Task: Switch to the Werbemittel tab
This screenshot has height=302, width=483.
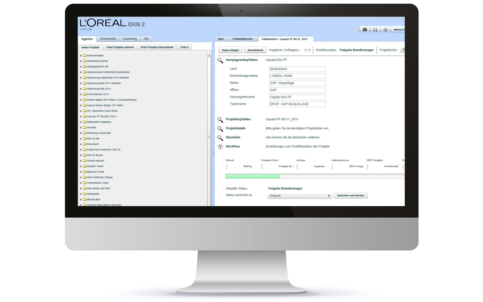Action: (108, 39)
